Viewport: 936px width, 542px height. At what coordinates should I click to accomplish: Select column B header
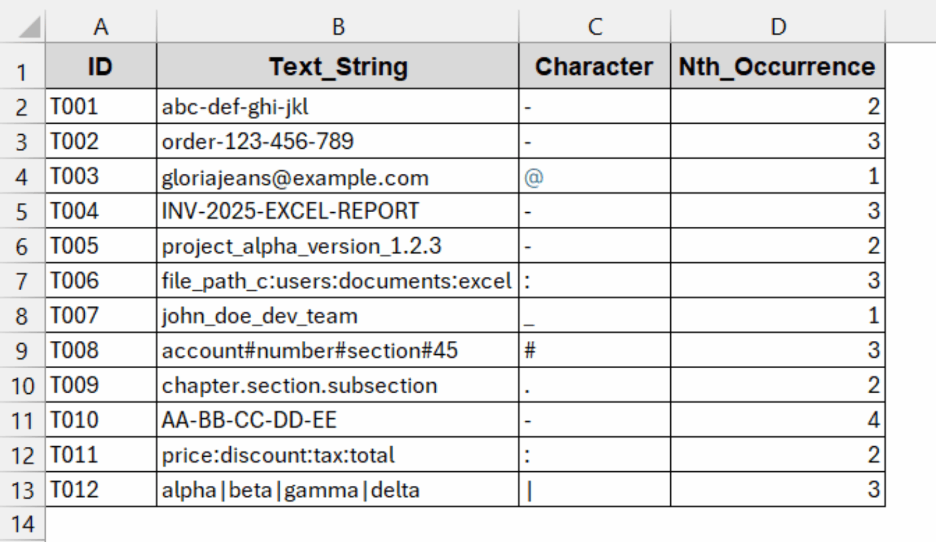point(338,27)
